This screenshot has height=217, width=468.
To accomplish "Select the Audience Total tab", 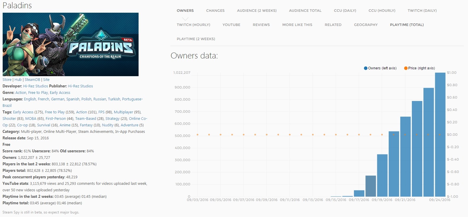I will coord(305,11).
